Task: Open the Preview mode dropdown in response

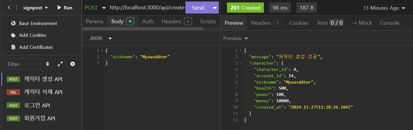Action: coord(236,38)
